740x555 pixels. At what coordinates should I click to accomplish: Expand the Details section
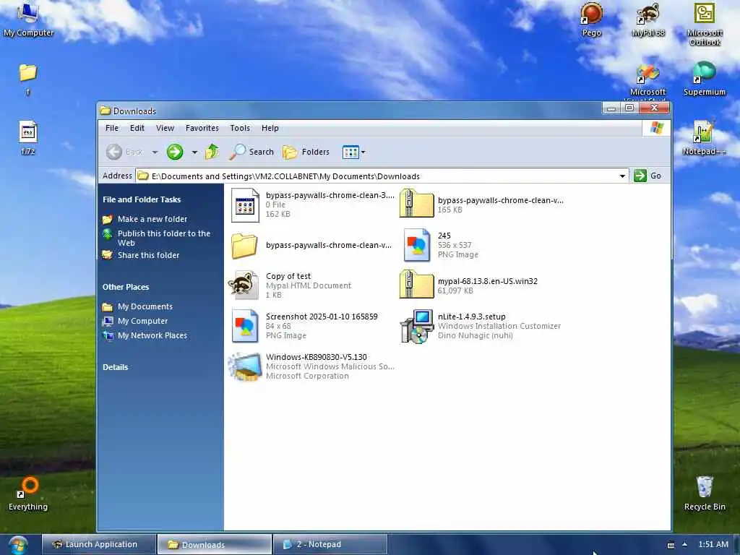point(115,366)
